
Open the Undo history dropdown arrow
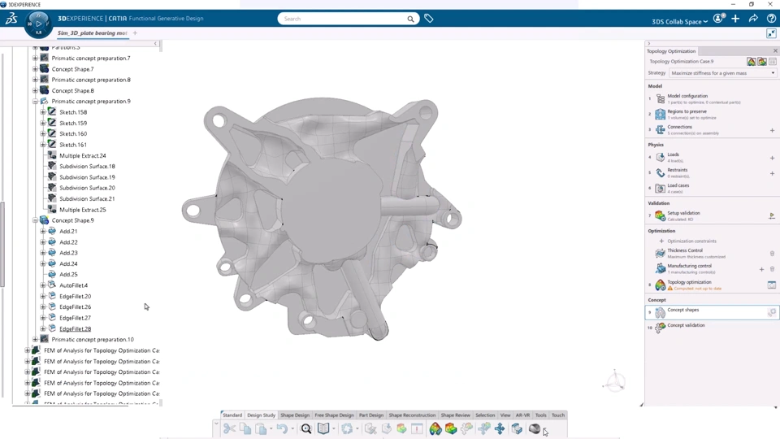(292, 428)
